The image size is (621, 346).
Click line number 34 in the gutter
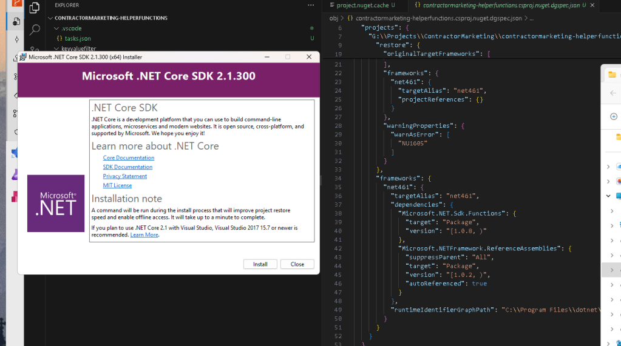338,178
